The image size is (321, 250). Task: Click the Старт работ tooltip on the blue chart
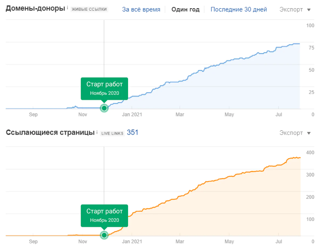[x=104, y=88]
